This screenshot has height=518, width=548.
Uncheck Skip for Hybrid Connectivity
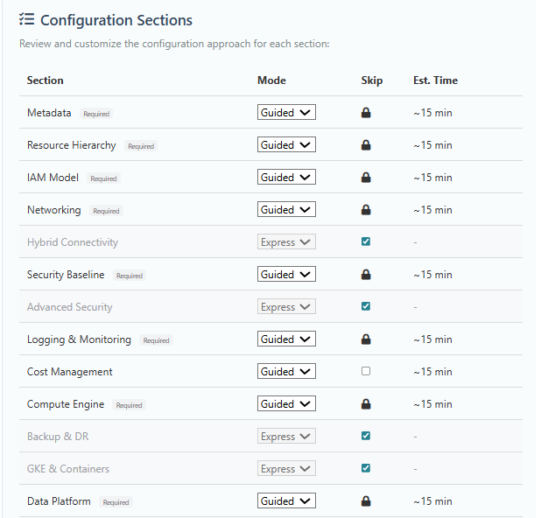pyautogui.click(x=366, y=241)
